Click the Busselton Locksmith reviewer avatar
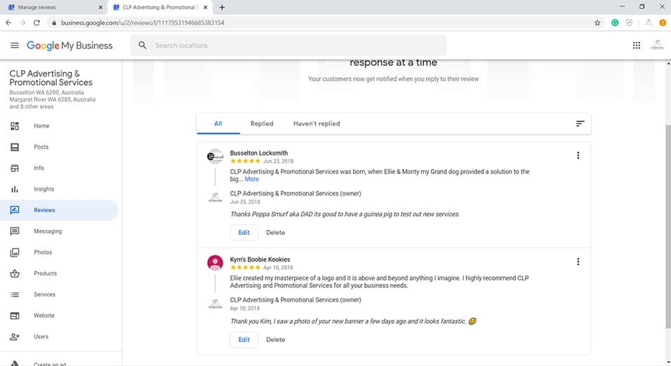The width and height of the screenshot is (671, 366). pos(215,157)
